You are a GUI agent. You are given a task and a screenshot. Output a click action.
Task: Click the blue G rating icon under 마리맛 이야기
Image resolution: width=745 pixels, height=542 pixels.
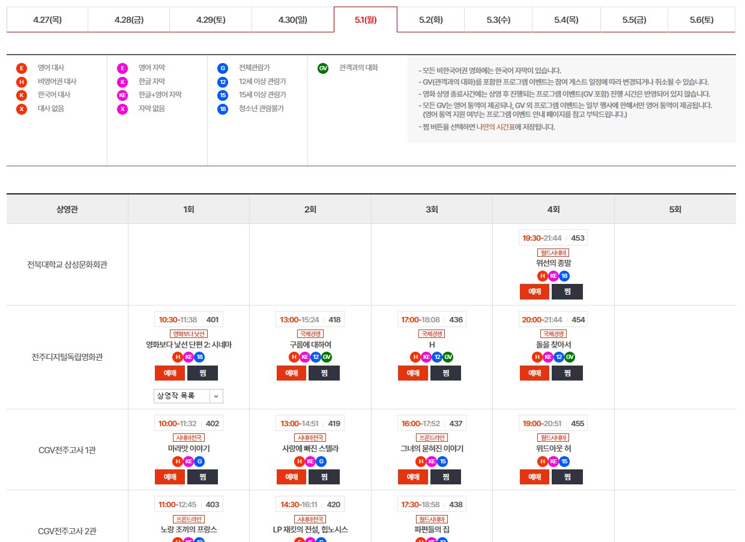coord(199,462)
